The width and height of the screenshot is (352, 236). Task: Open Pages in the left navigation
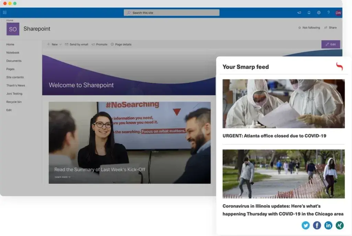coord(10,69)
